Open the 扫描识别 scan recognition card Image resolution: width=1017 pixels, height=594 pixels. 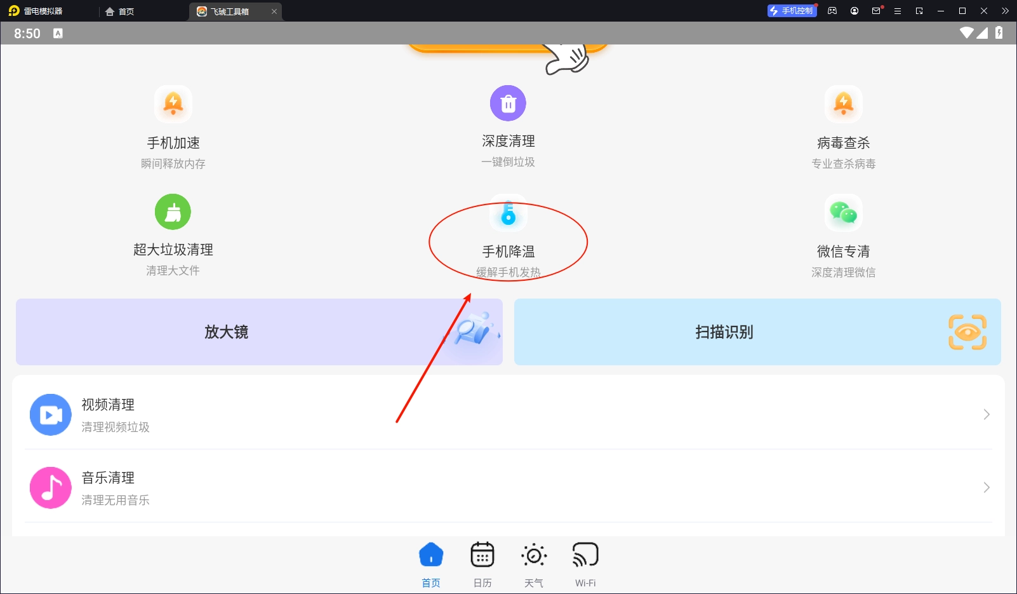pyautogui.click(x=757, y=332)
